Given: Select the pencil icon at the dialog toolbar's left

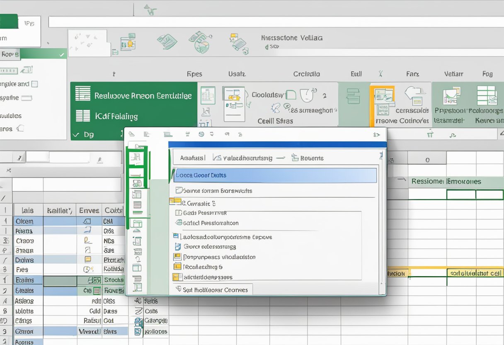Looking at the screenshot, I should click(131, 134).
